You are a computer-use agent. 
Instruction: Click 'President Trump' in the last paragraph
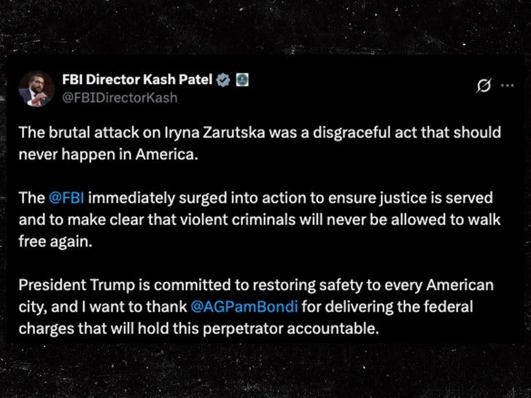pos(65,285)
